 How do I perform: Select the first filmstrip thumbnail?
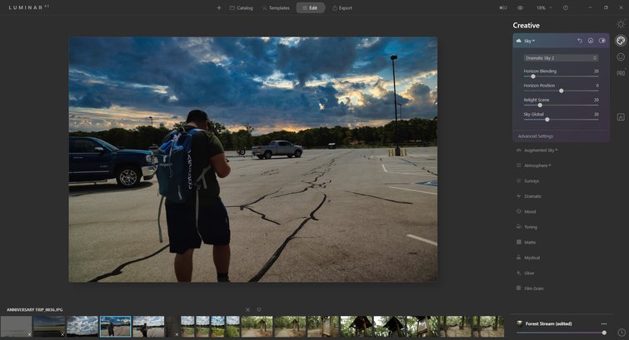(16, 326)
